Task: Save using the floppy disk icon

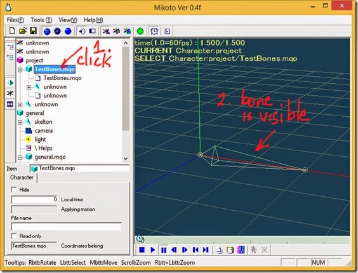Action: 34,31
